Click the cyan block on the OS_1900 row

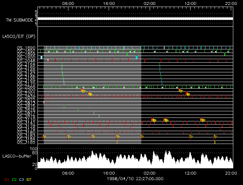click(41, 57)
